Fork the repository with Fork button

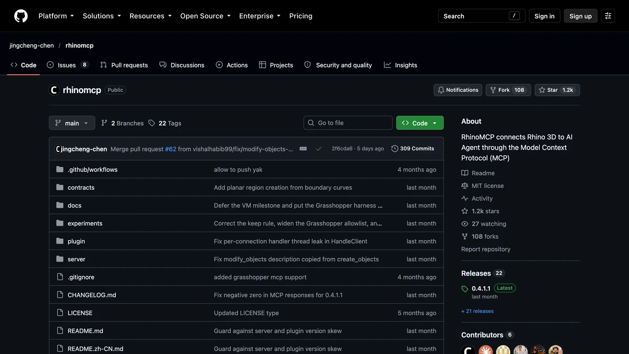[x=508, y=90]
